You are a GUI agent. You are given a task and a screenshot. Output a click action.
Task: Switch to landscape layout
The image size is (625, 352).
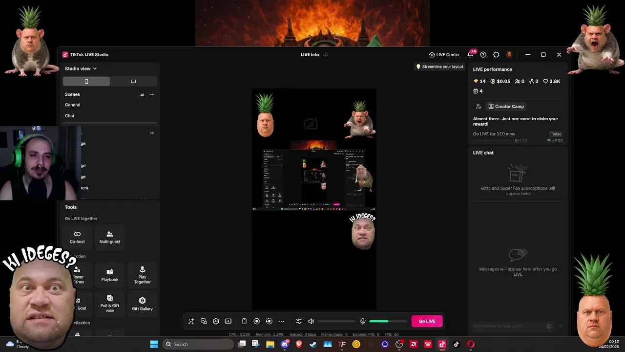click(133, 81)
